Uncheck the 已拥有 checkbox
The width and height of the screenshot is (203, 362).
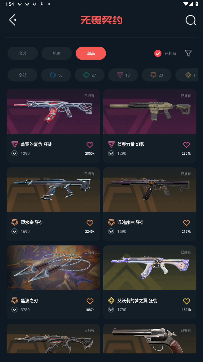[x=158, y=54]
